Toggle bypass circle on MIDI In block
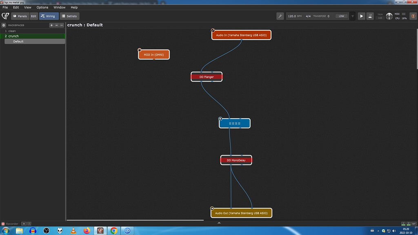 [140, 50]
